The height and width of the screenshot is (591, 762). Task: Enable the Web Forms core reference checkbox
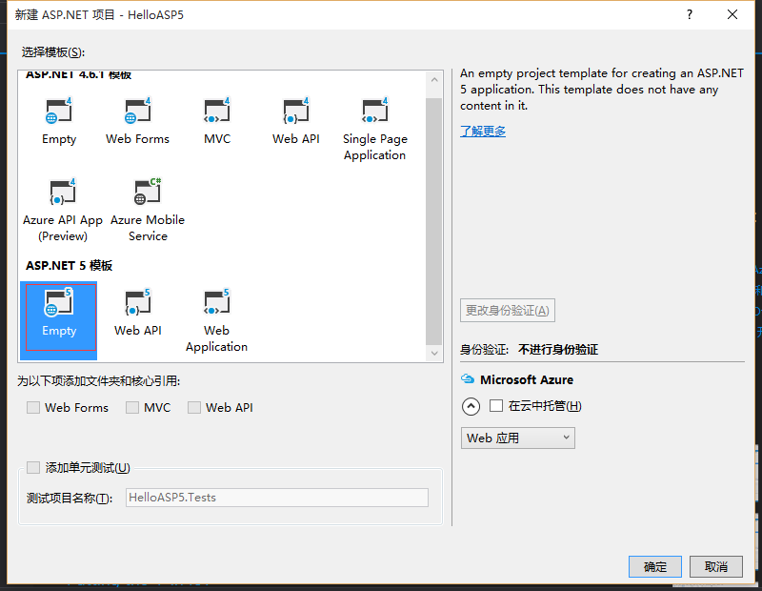(33, 408)
